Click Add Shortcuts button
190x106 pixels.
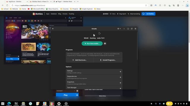80,60
